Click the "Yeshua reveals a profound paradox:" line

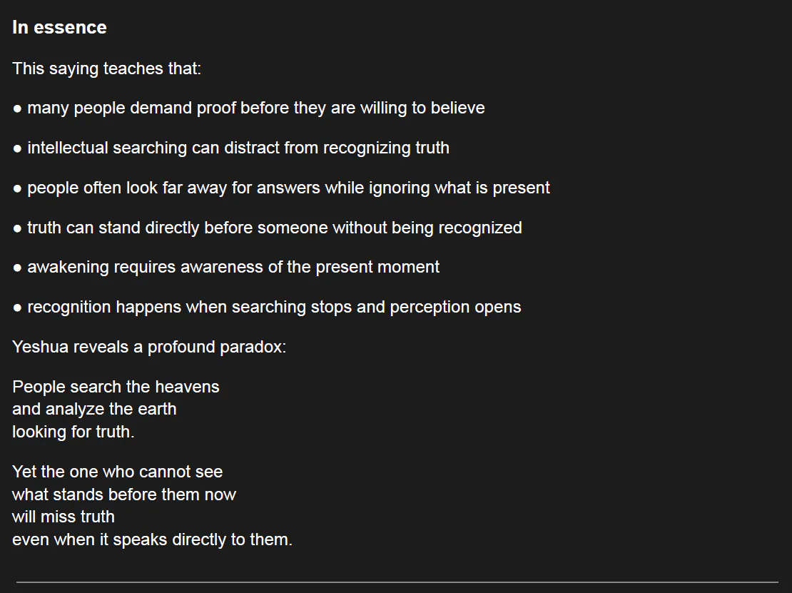pyautogui.click(x=149, y=348)
